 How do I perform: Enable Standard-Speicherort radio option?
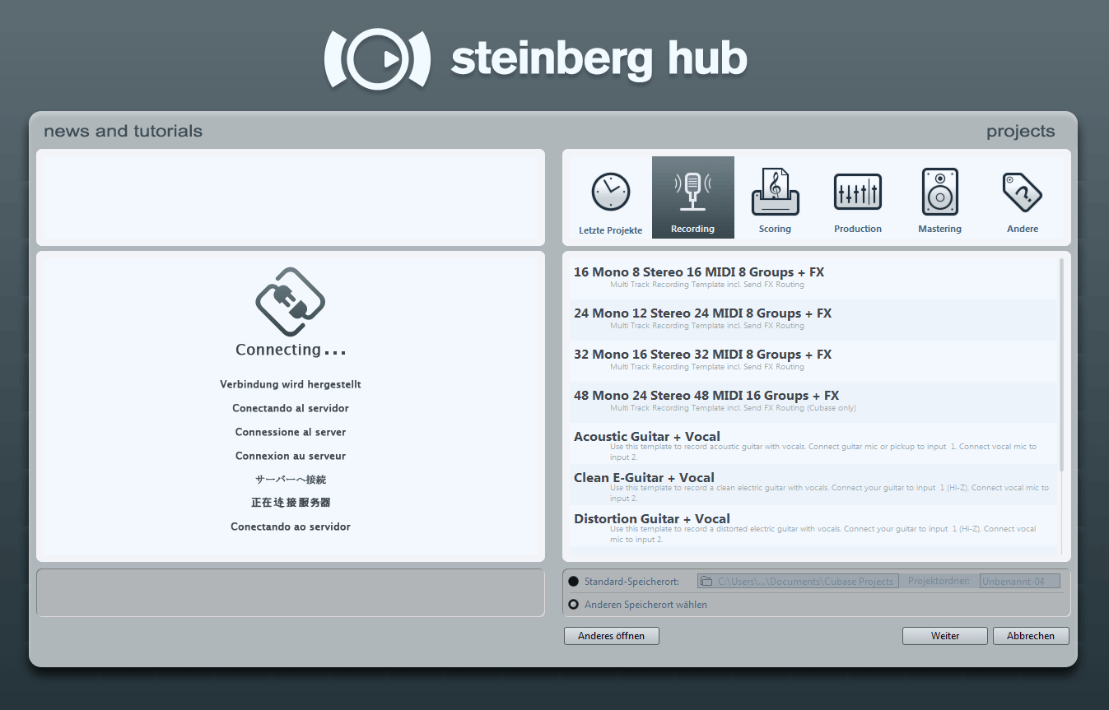pos(573,582)
